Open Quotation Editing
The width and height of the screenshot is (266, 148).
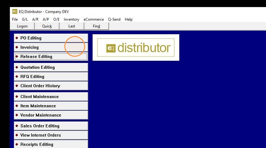51,67
